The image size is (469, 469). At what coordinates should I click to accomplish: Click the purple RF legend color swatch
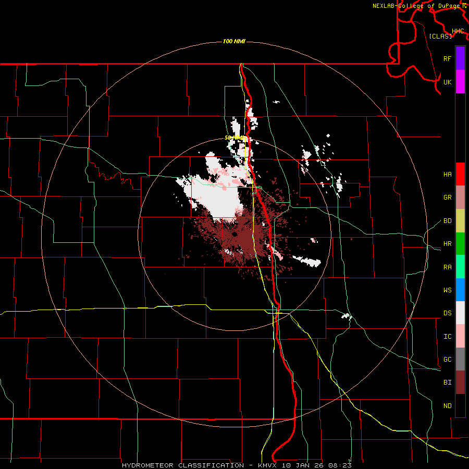(460, 58)
